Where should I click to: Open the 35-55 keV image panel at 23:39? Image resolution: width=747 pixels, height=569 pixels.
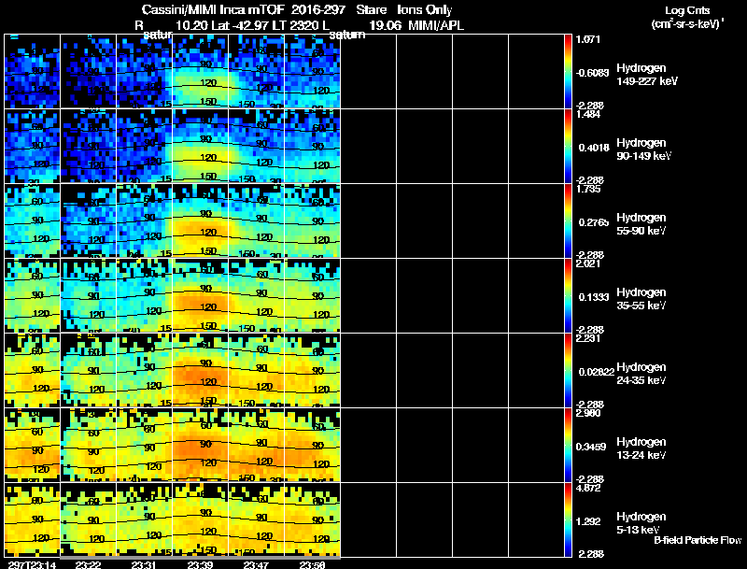tap(201, 296)
